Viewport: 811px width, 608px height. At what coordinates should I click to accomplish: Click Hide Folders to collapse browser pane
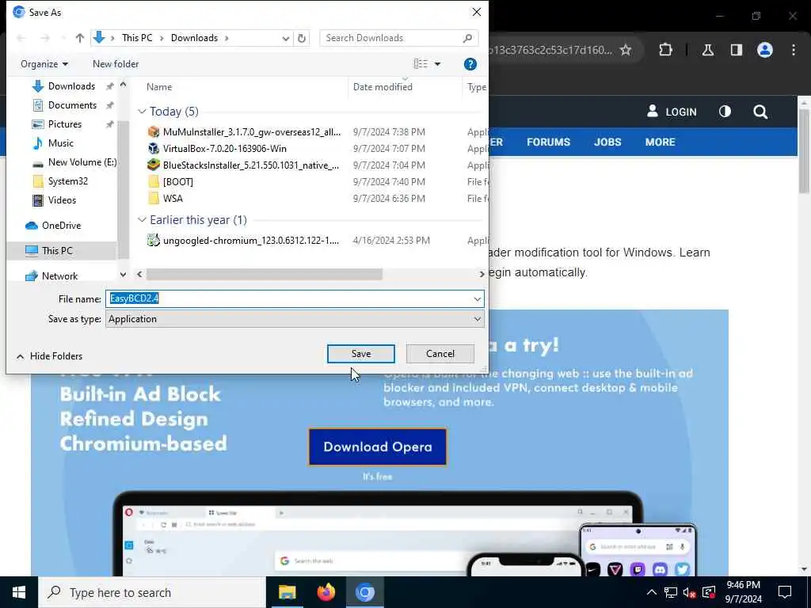(x=50, y=355)
